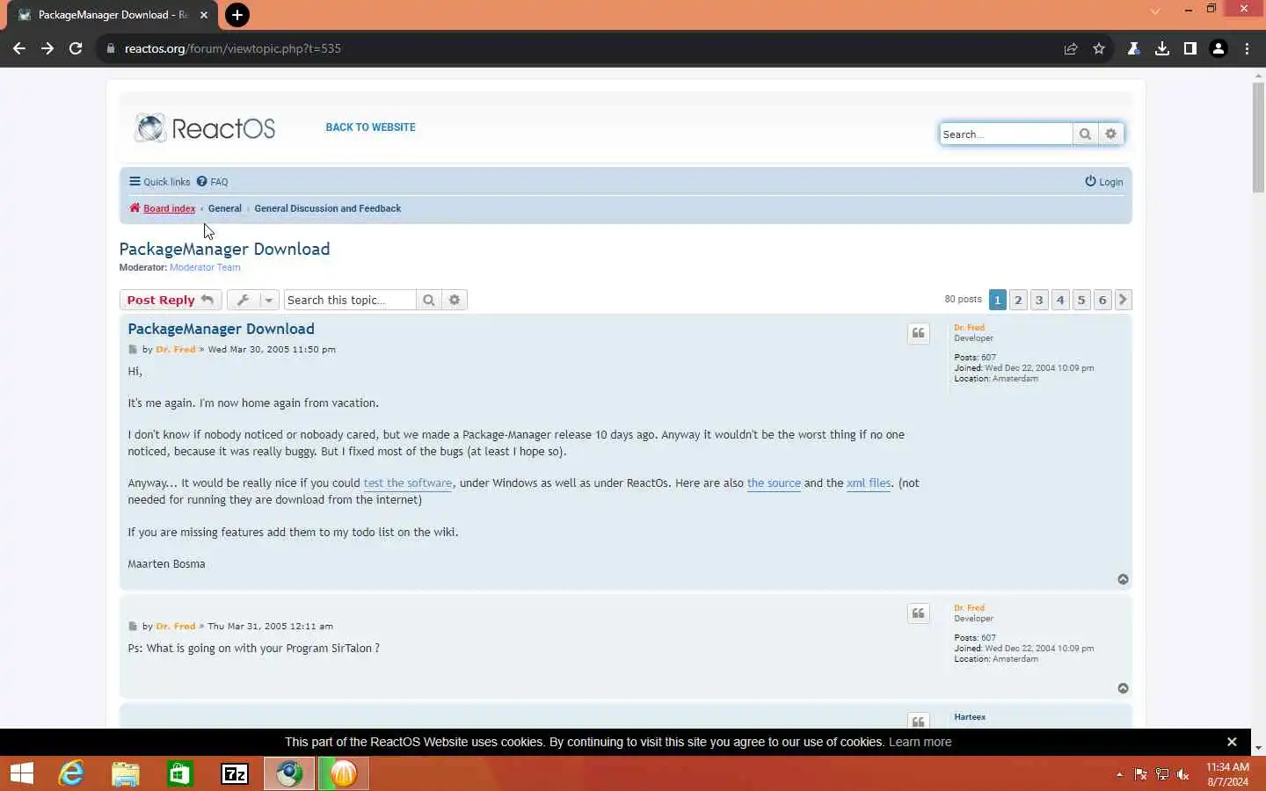
Task: Show hidden system tray icons
Action: click(x=1119, y=774)
